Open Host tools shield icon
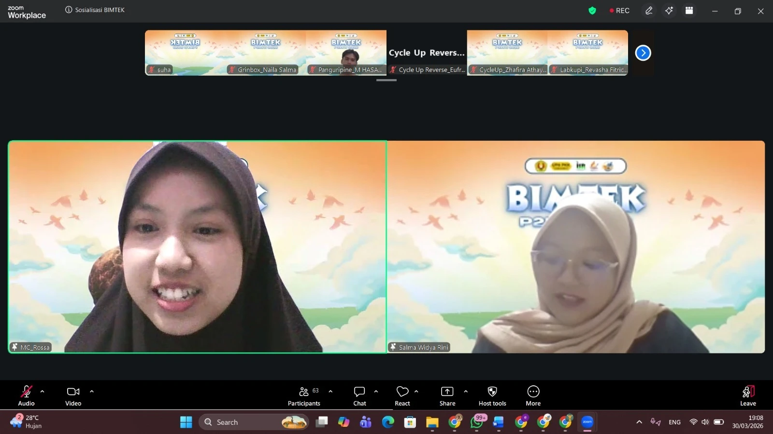This screenshot has height=434, width=773. pos(492,395)
